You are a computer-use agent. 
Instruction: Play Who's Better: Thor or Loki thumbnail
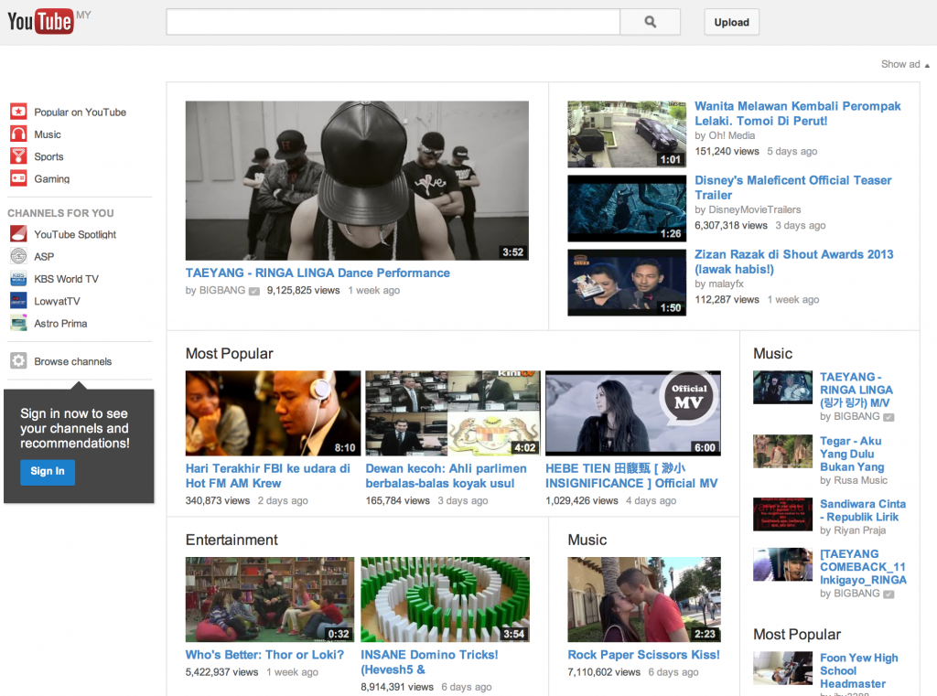point(270,599)
